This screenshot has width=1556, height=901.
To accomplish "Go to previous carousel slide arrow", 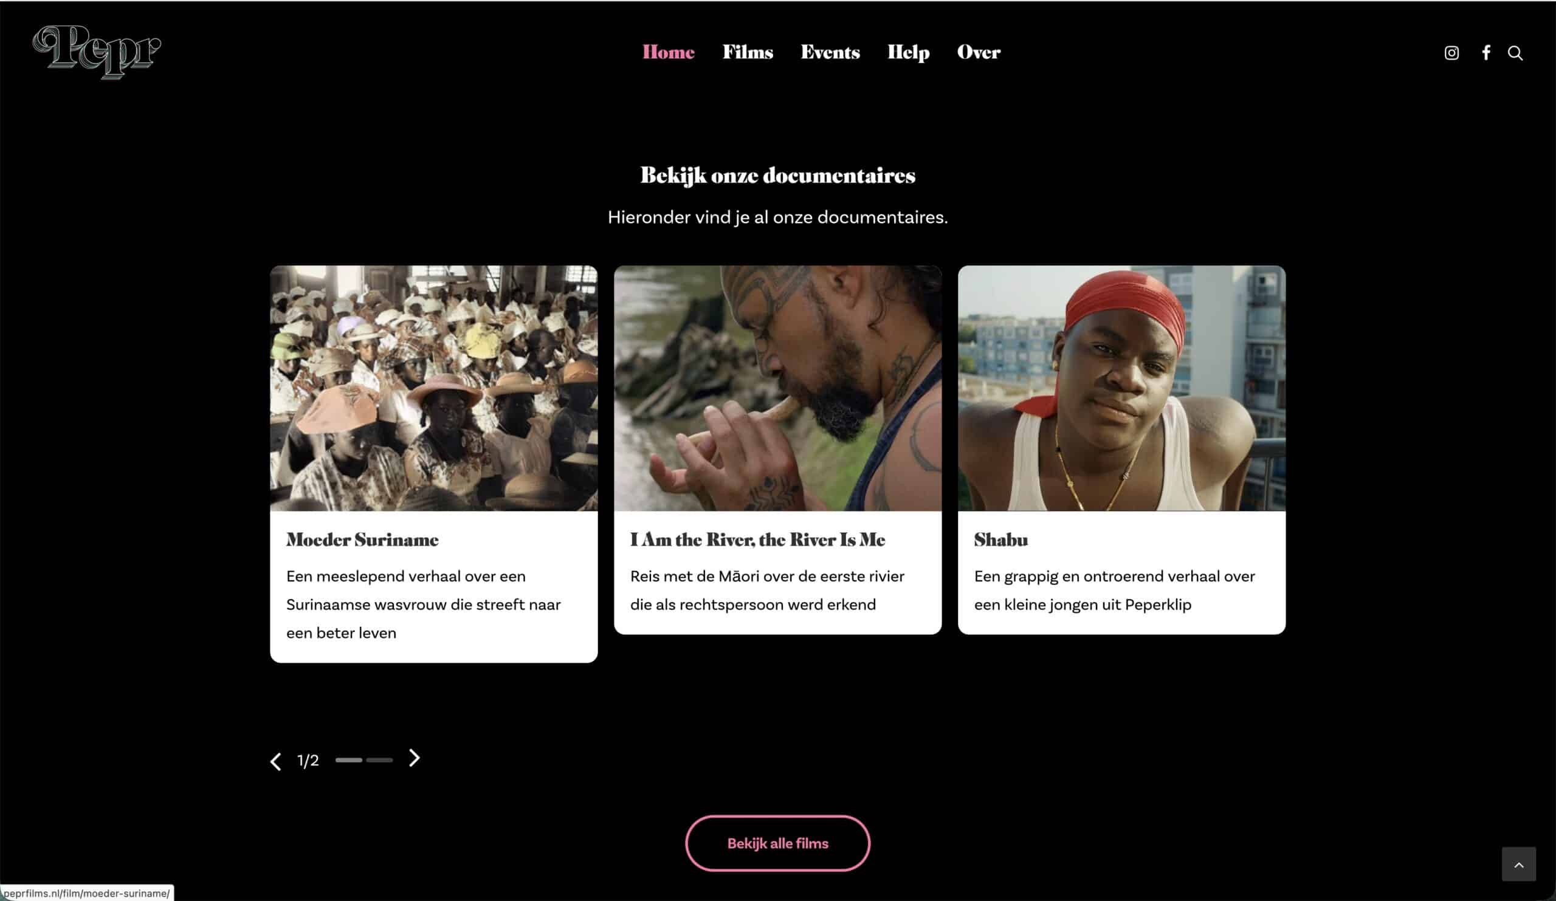I will coord(275,761).
